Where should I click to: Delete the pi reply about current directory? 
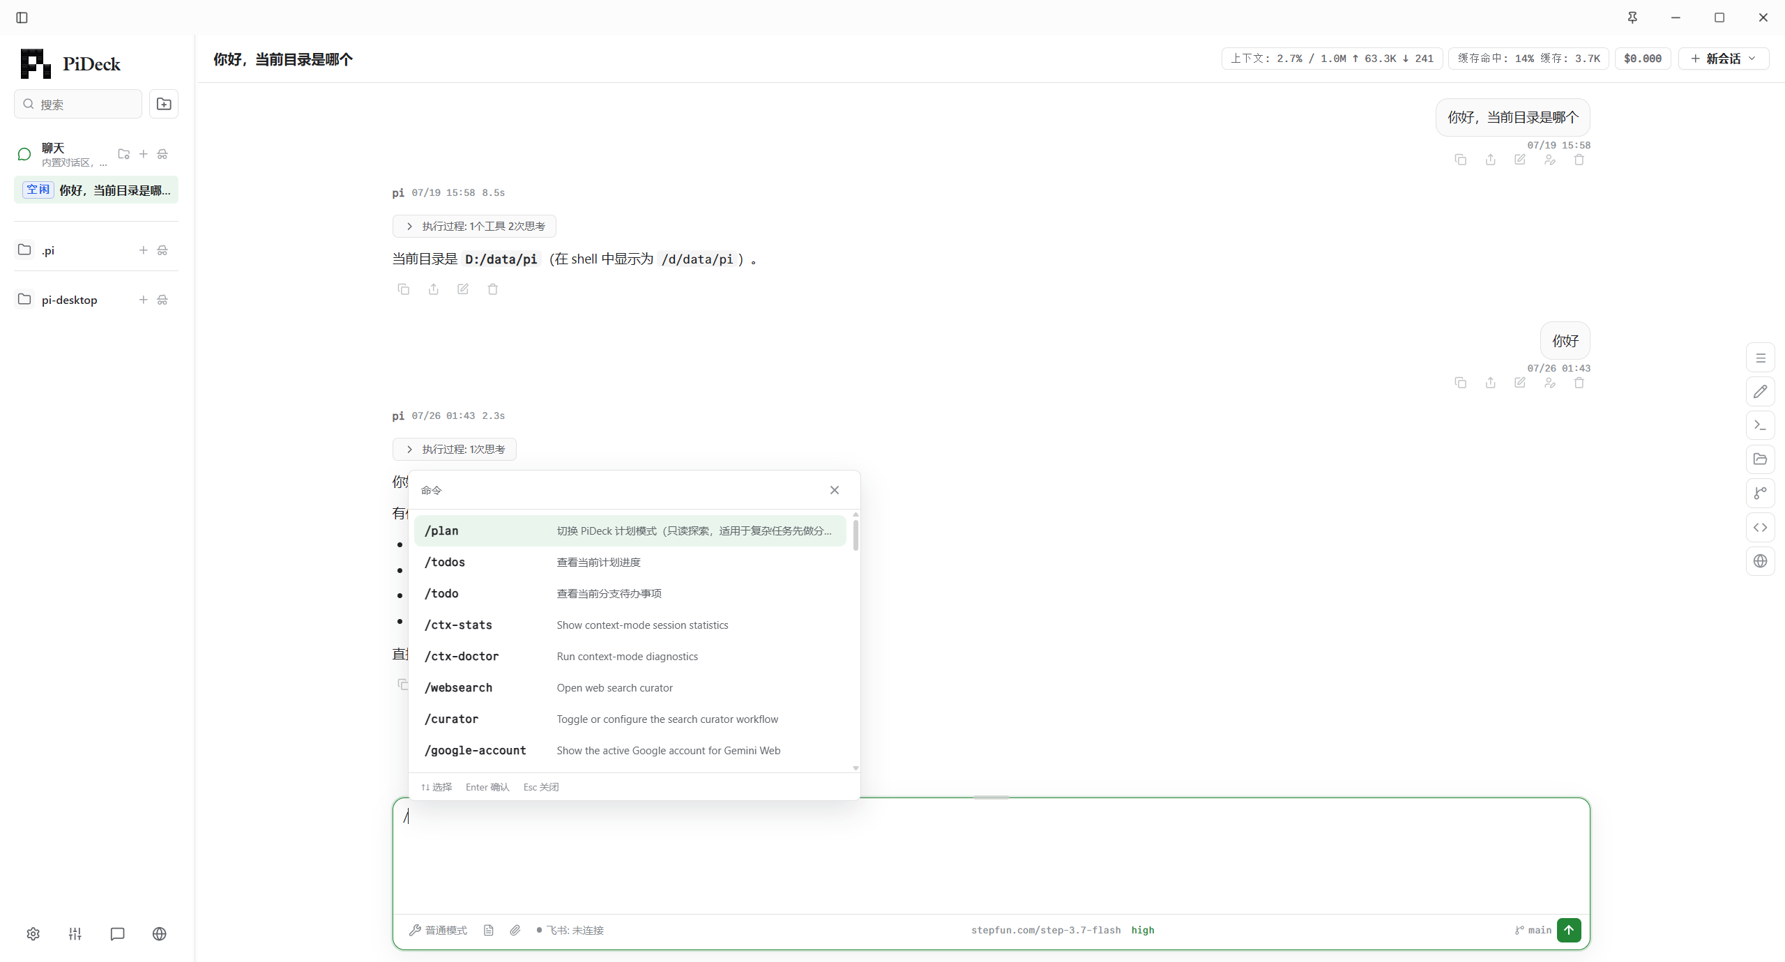493,289
